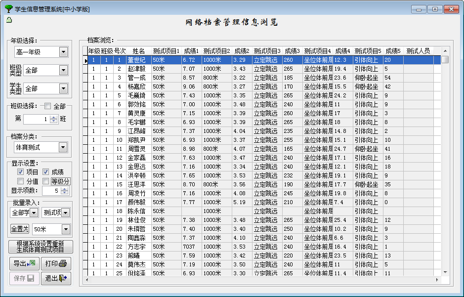Open the 50米 batch entry dropdown

[66, 229]
